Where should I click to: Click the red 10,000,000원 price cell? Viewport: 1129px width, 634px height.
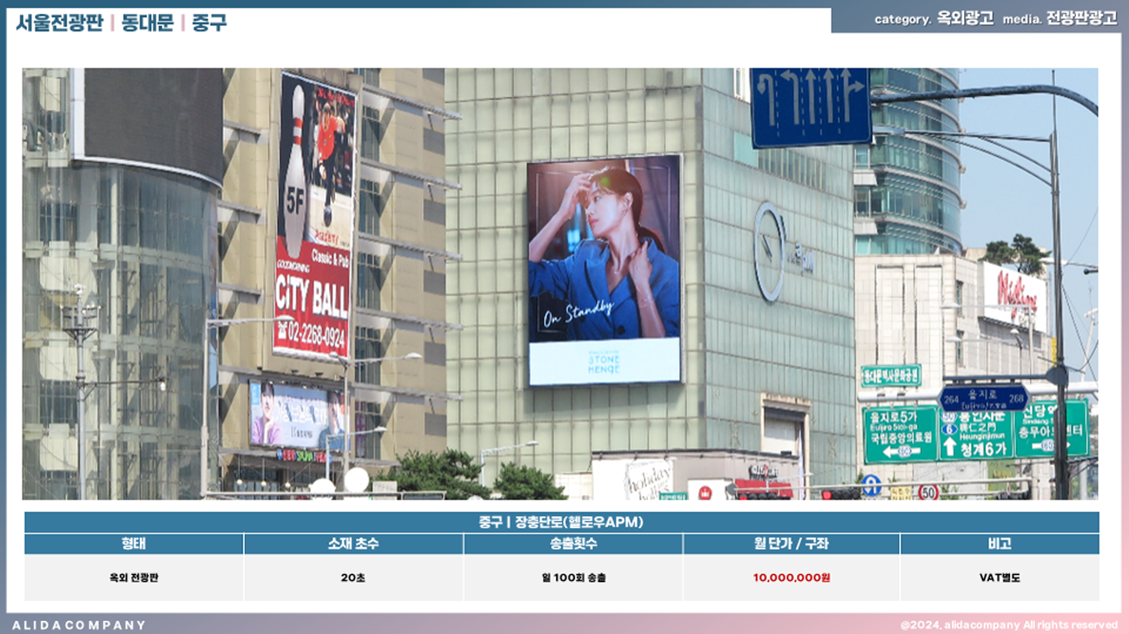click(791, 578)
